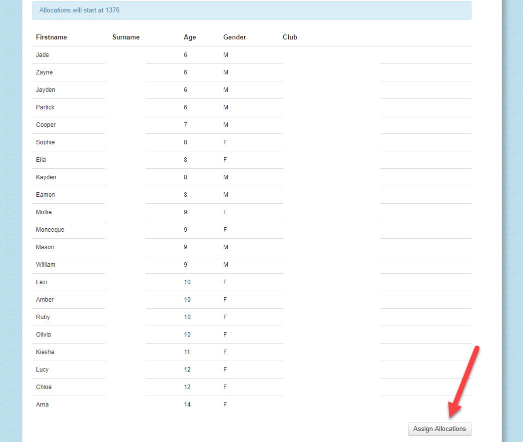Click the Surname column header

coord(126,37)
